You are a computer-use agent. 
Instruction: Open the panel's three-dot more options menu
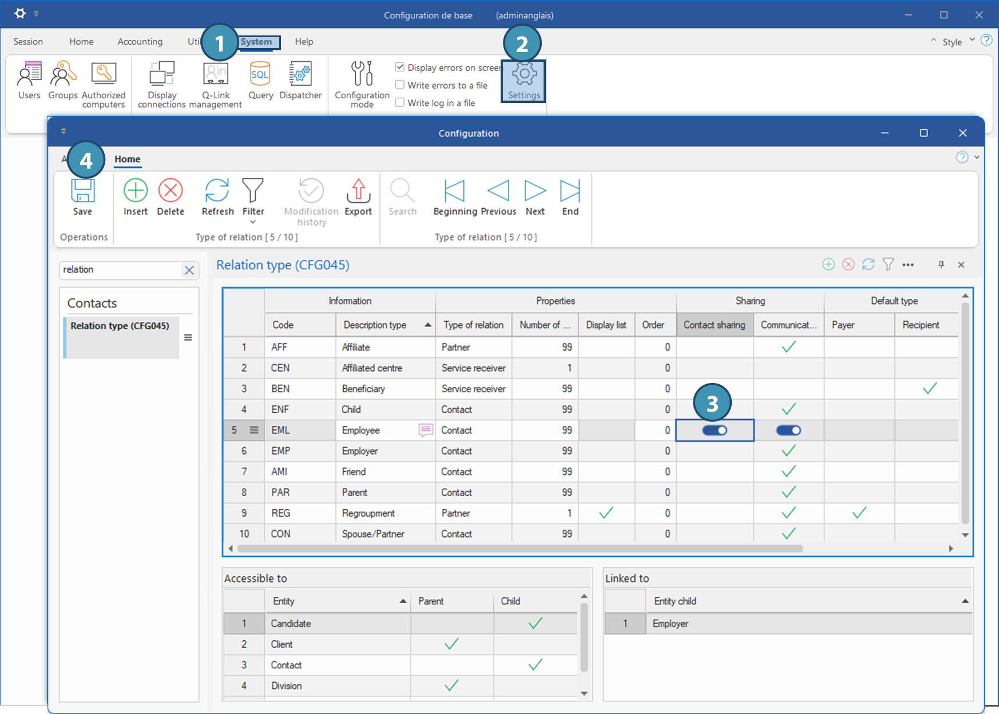(908, 265)
